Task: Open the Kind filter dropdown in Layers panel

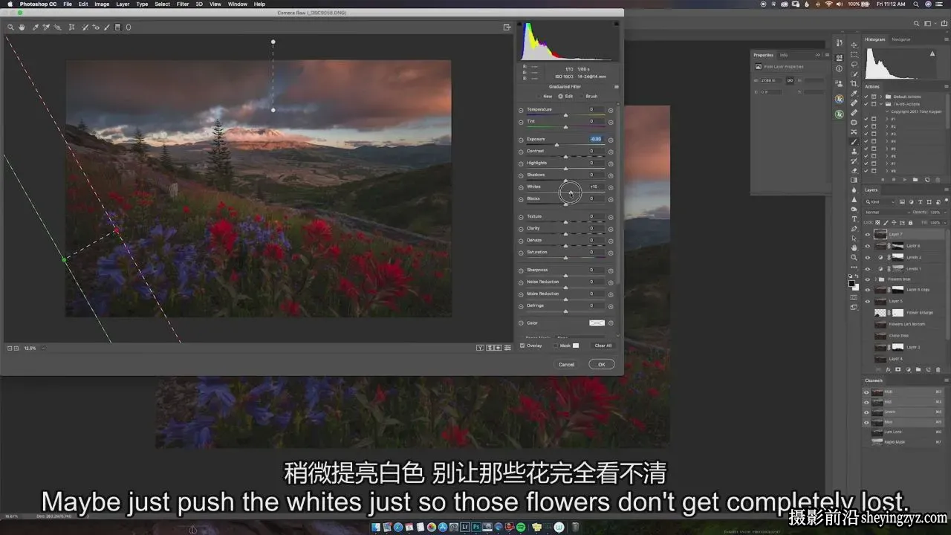Action: coord(880,201)
